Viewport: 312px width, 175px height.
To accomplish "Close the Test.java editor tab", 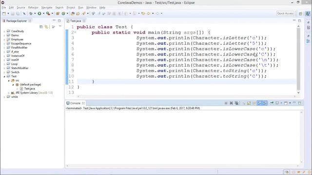I will click(x=84, y=21).
